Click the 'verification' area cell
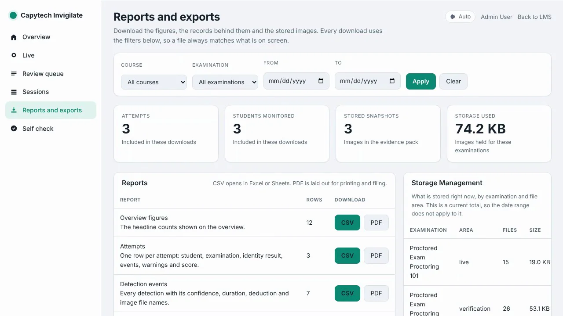This screenshot has width=563, height=316. 475,309
